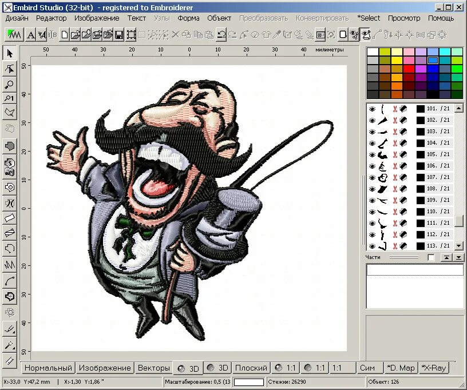This screenshot has height=390, width=467.
Task: Open the *Select menu
Action: pyautogui.click(x=369, y=18)
